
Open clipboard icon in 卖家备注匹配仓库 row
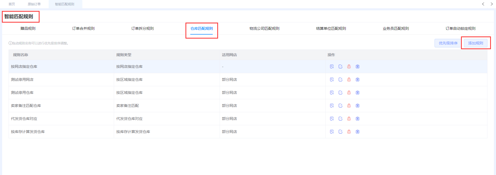click(358, 106)
